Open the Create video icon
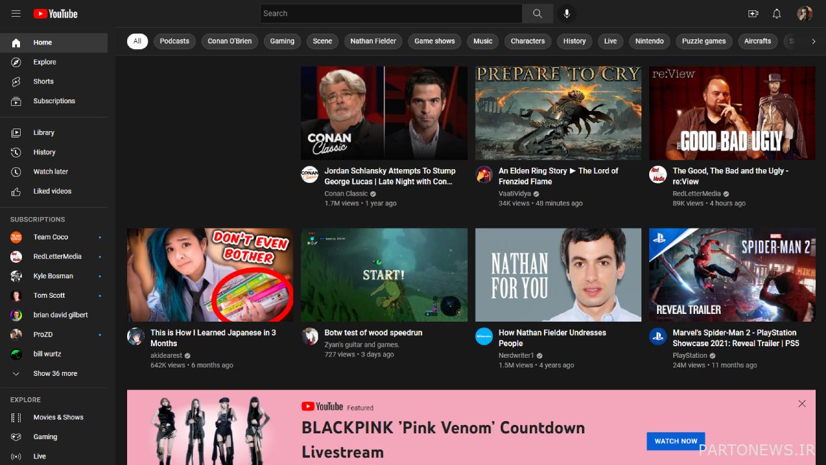The image size is (826, 465). pyautogui.click(x=753, y=14)
